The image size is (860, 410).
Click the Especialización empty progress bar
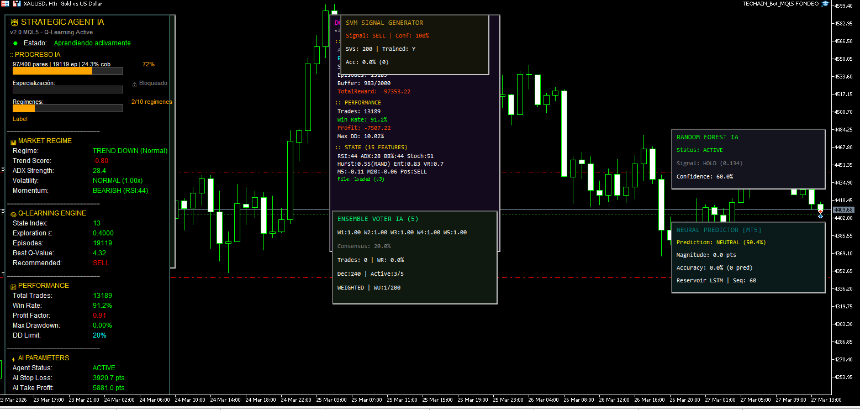click(67, 90)
